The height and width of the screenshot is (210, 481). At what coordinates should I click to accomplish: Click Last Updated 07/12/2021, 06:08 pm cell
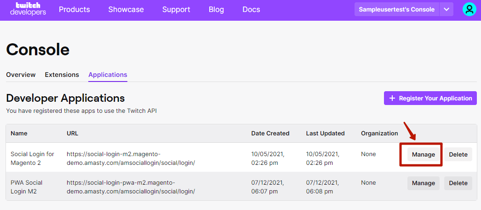(322, 187)
